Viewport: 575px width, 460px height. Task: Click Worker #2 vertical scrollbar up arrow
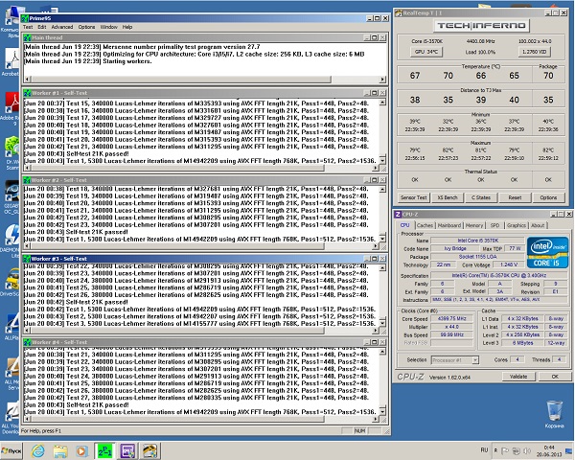[382, 190]
